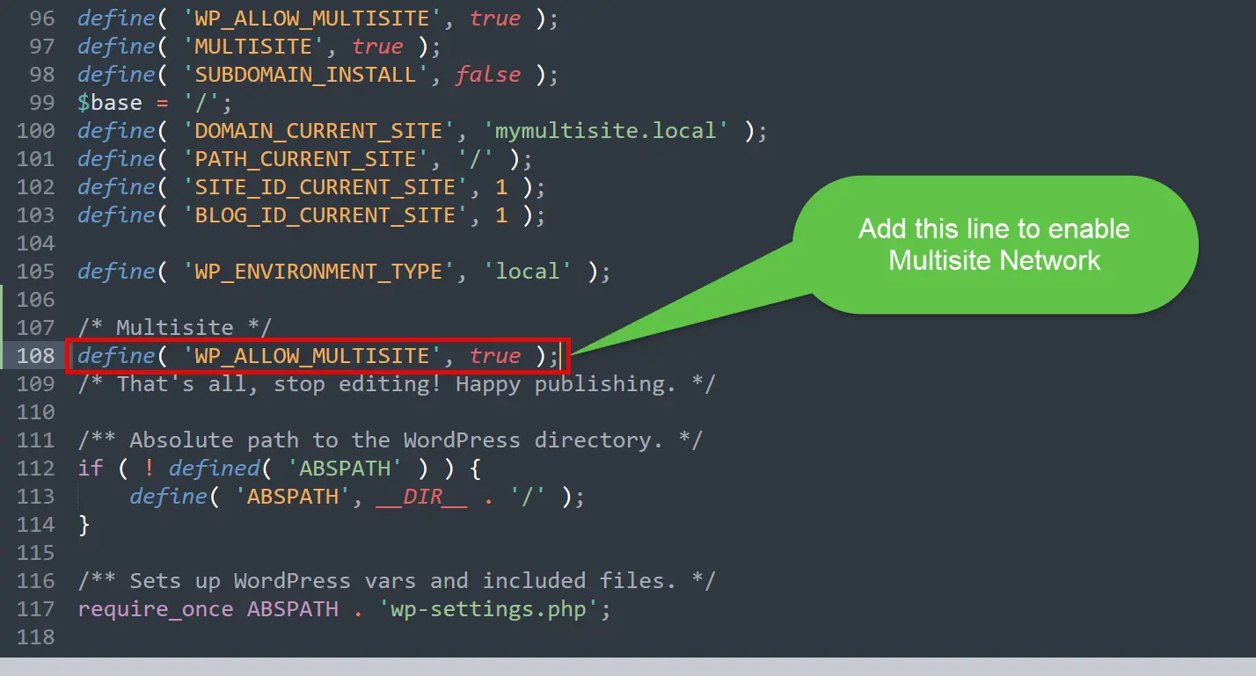The image size is (1256, 676).
Task: Click the 'local' environment value
Action: (527, 271)
